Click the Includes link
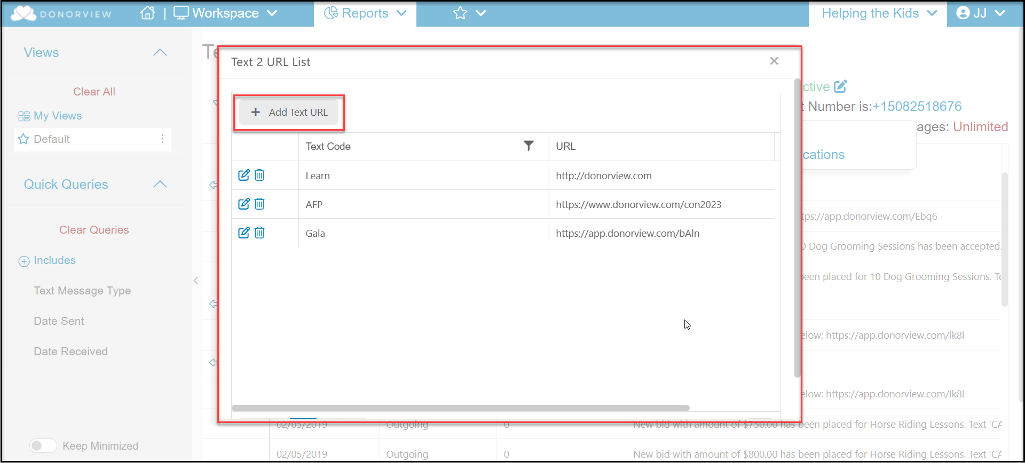 click(x=54, y=260)
